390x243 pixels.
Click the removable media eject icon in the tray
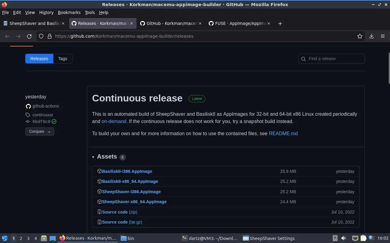tap(335, 238)
